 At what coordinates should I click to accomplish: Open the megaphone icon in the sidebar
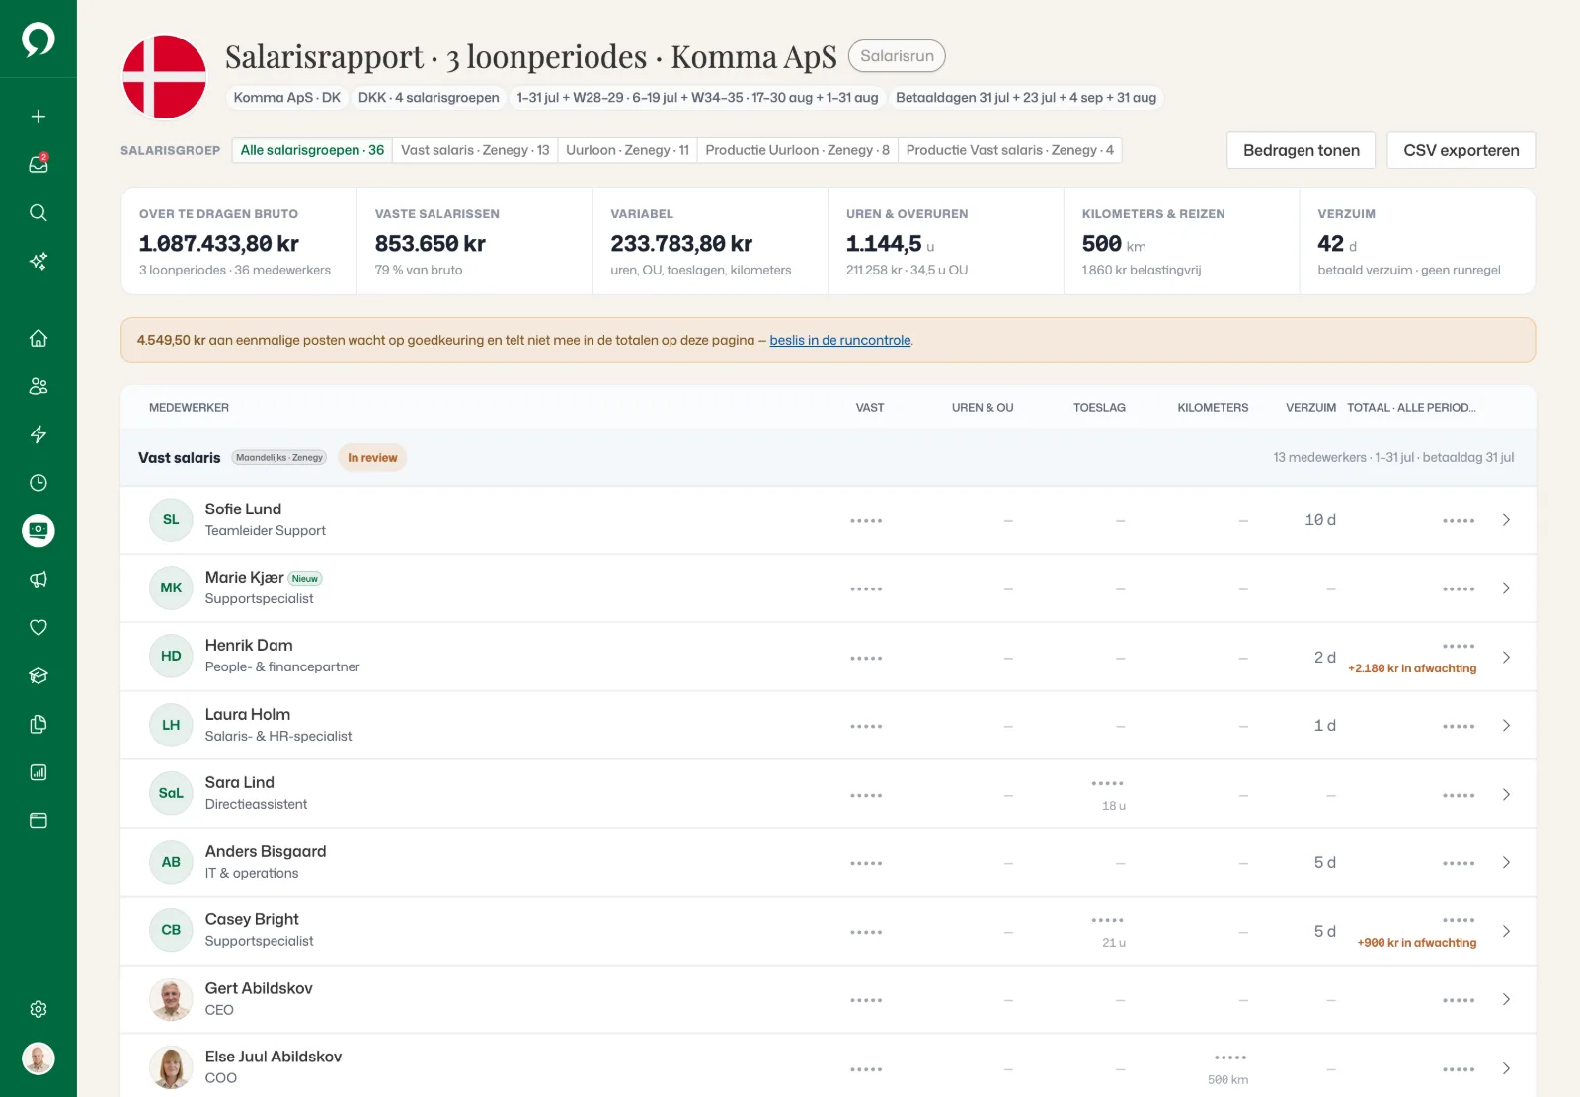click(x=39, y=580)
